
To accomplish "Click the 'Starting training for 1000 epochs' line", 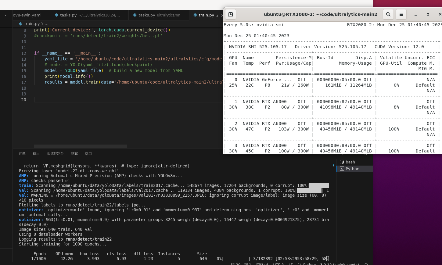I will tap(63, 244).
